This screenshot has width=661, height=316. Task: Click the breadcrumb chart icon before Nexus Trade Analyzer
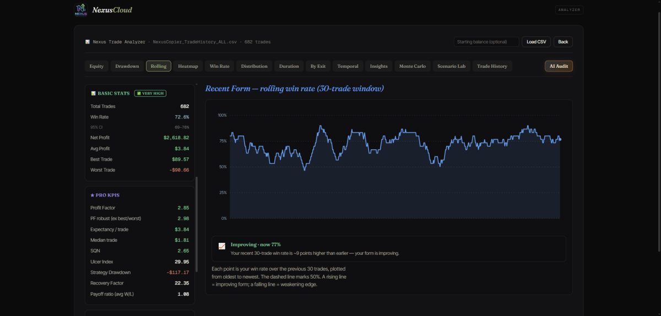(88, 42)
